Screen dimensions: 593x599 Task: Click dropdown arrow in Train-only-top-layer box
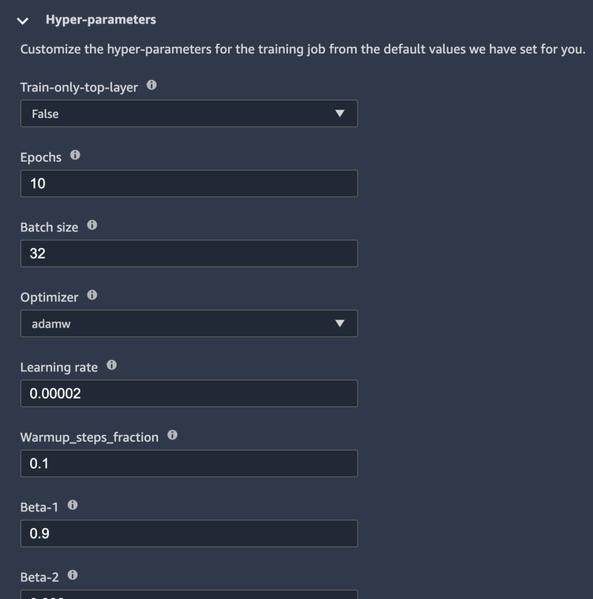pyautogui.click(x=339, y=114)
